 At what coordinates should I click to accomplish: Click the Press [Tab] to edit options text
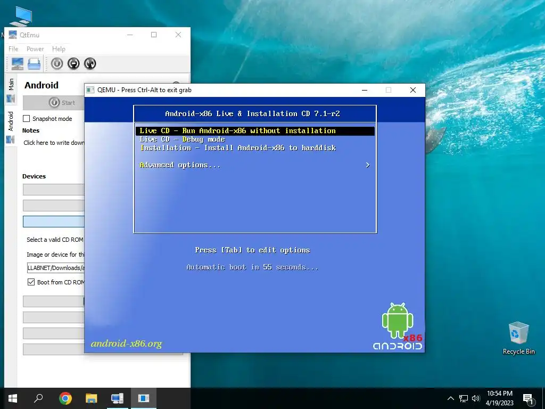(252, 250)
